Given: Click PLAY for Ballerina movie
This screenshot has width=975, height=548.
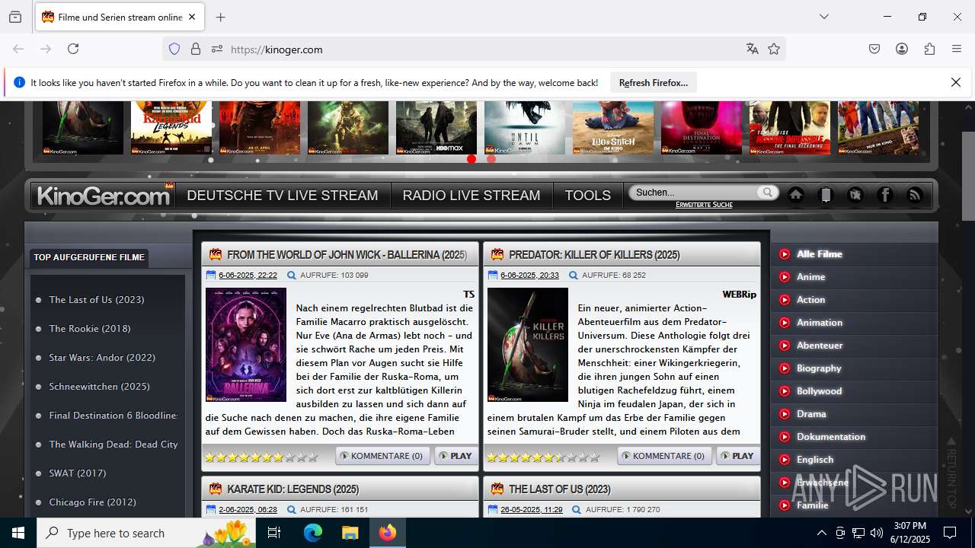Looking at the screenshot, I should [456, 456].
